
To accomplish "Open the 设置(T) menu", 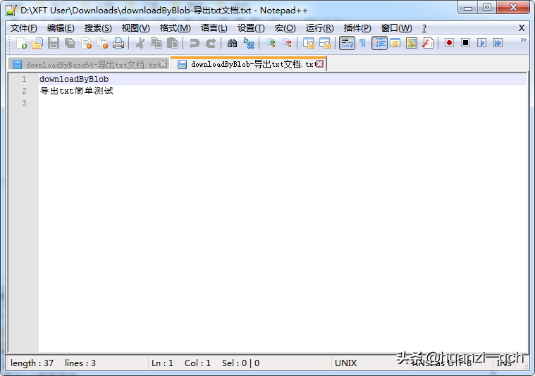I will tap(251, 28).
